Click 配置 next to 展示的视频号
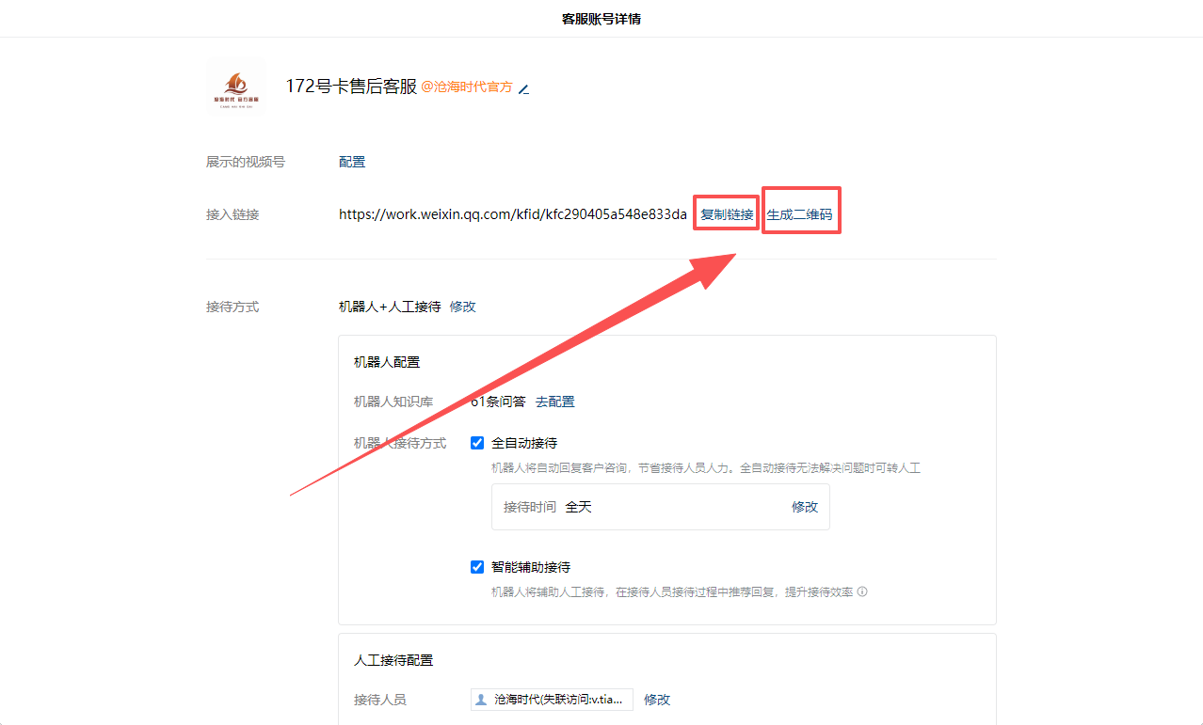Viewport: 1203px width, 725px height. coord(352,162)
